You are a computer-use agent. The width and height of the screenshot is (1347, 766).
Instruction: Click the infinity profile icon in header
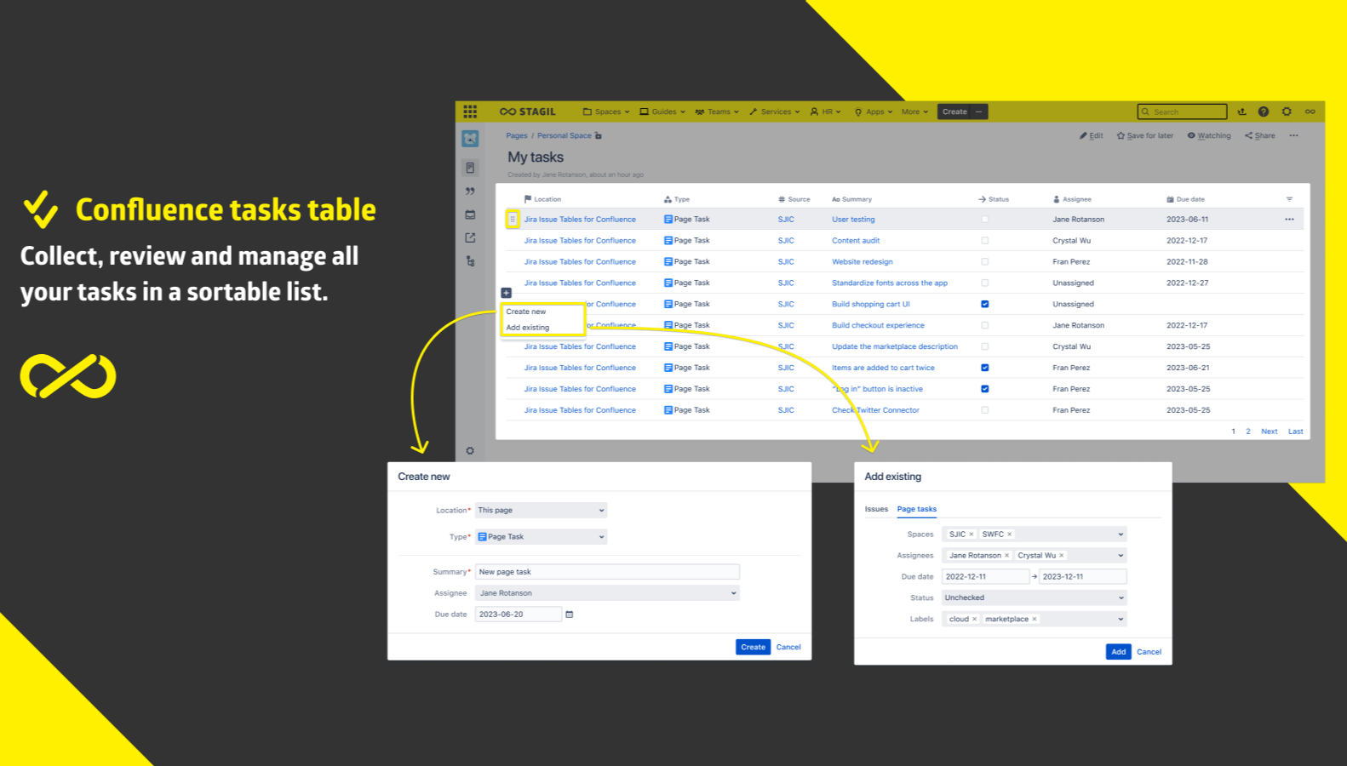1310,111
